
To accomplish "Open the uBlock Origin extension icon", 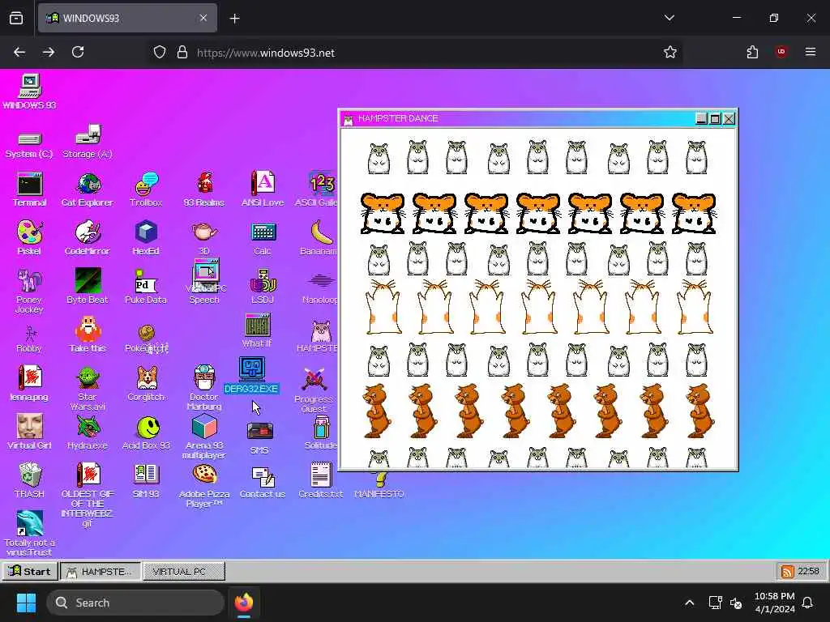I will pyautogui.click(x=781, y=52).
